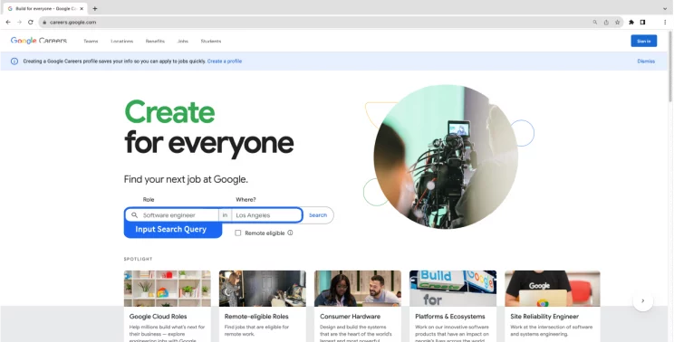
Task: Click the share page icon
Action: (606, 23)
